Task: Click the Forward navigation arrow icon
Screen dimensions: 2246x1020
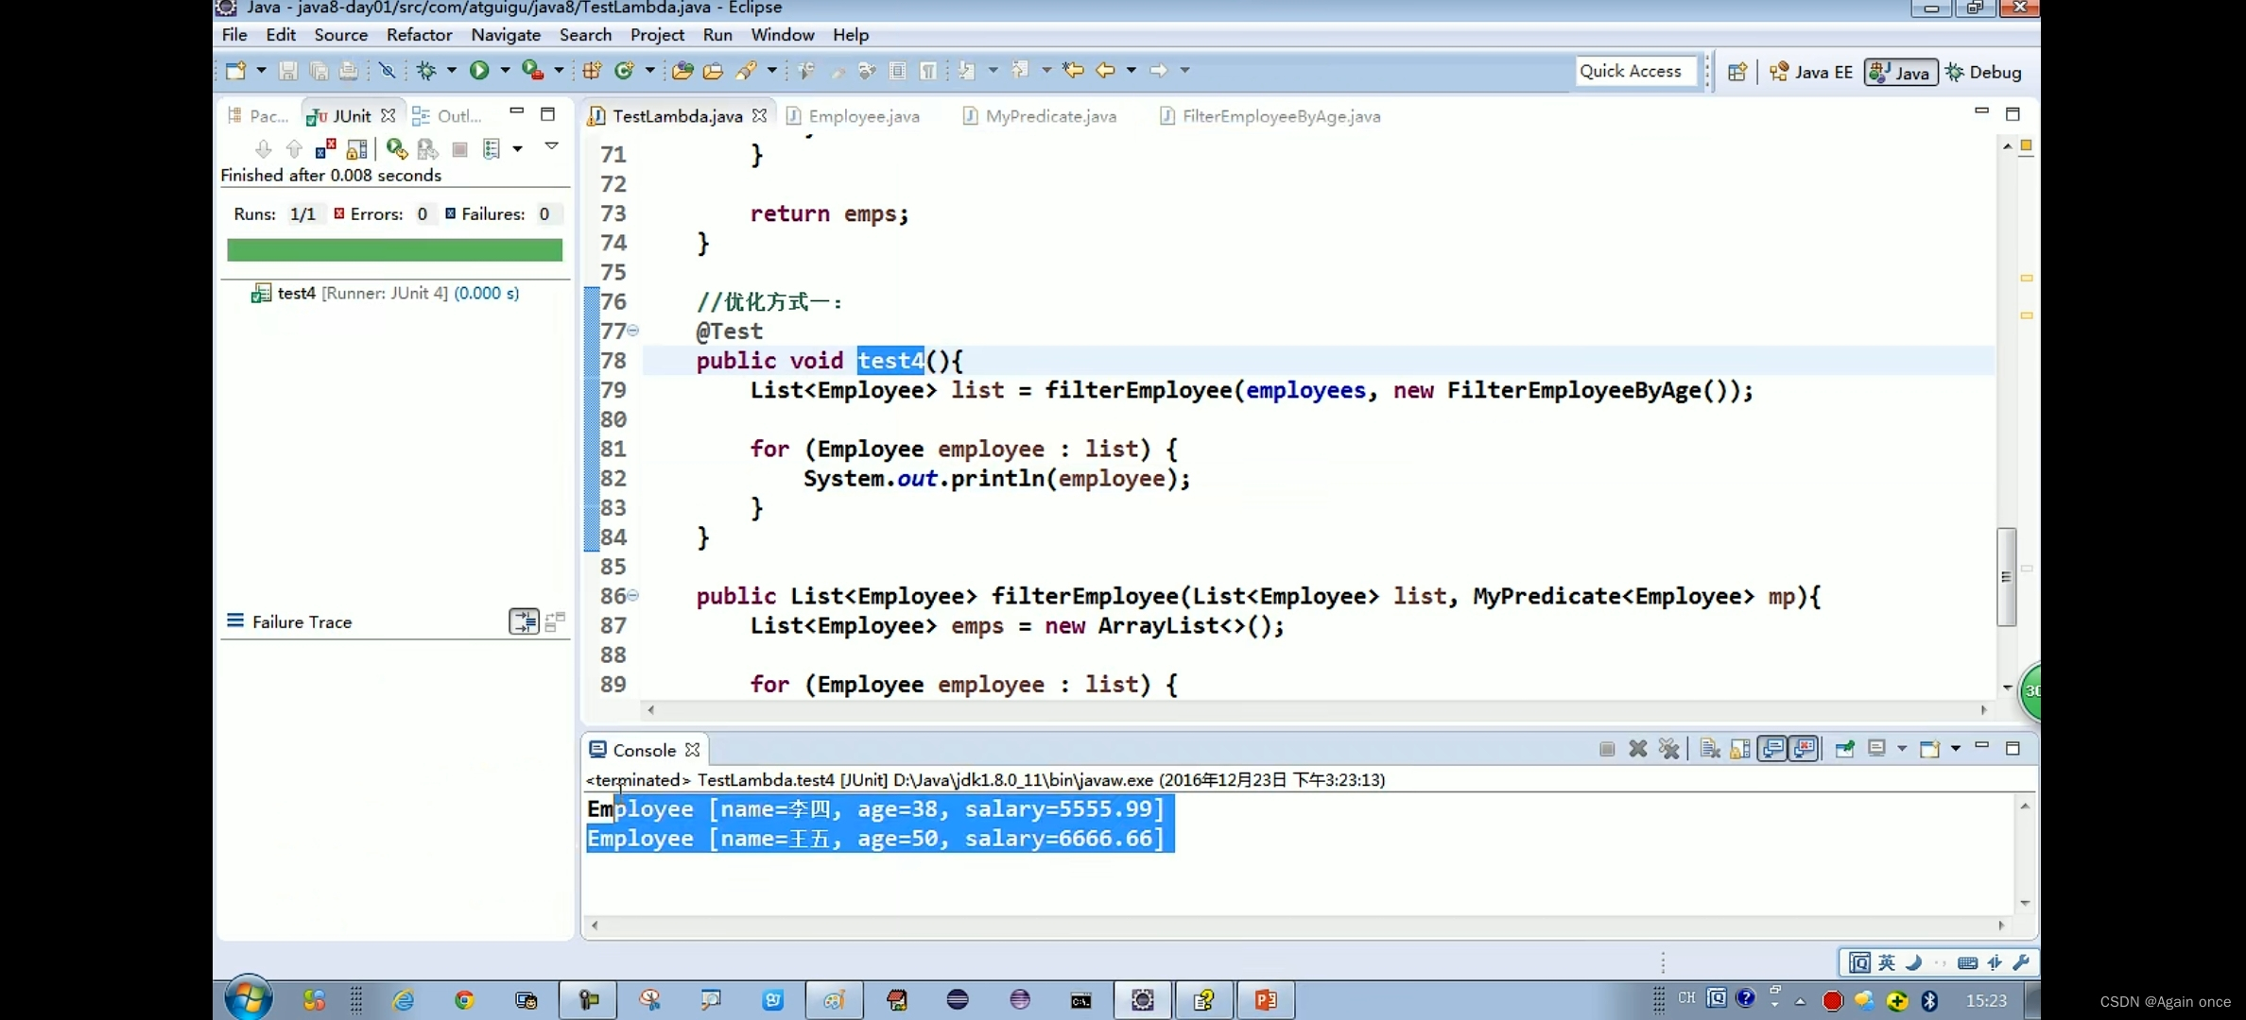Action: (1158, 70)
